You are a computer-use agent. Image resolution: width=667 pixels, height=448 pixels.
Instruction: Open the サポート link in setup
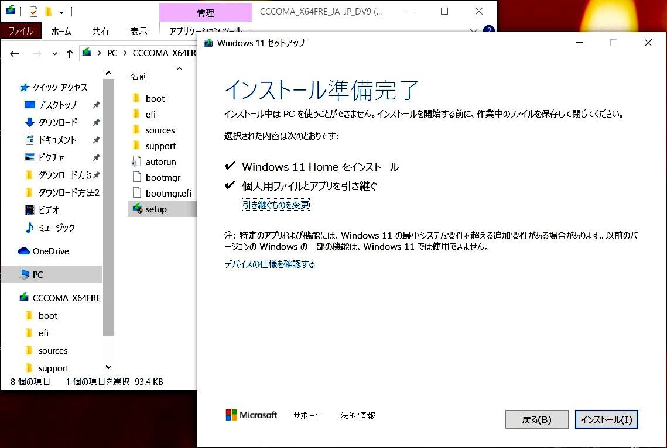pos(307,416)
